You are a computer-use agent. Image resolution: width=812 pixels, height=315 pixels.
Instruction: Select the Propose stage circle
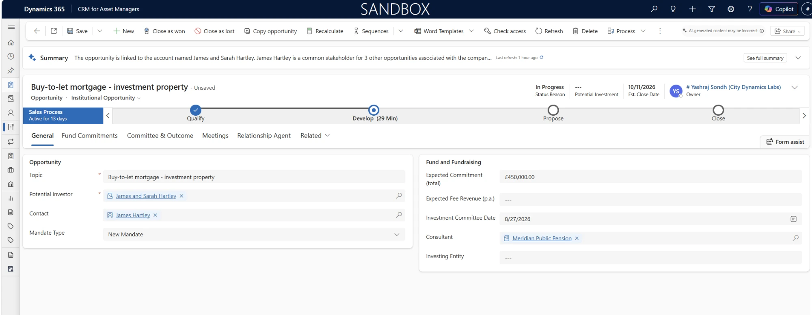tap(553, 110)
